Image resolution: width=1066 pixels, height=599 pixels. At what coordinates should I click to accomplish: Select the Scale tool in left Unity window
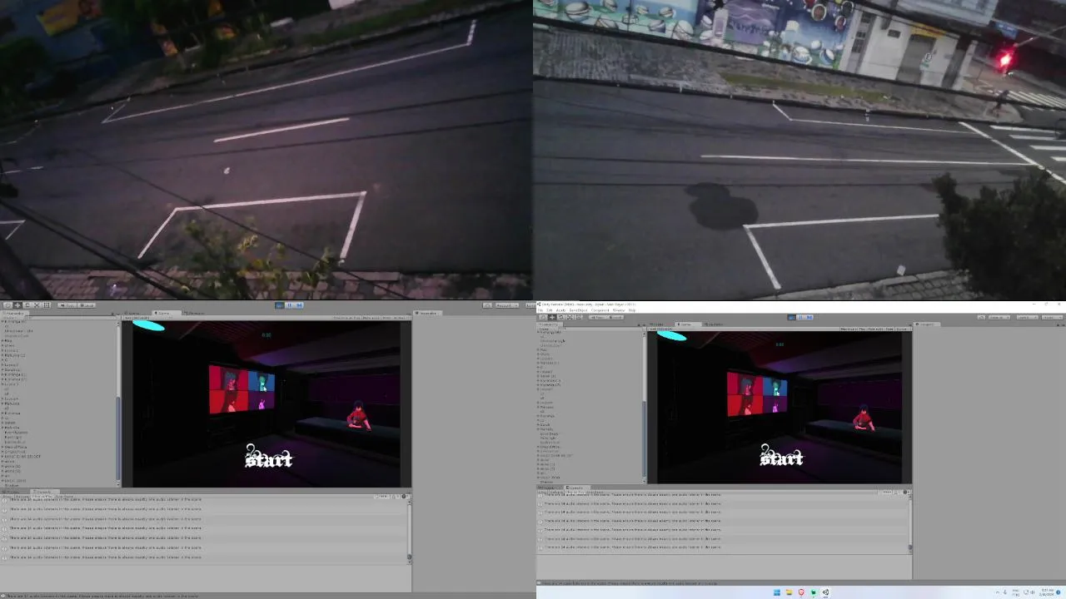point(37,305)
